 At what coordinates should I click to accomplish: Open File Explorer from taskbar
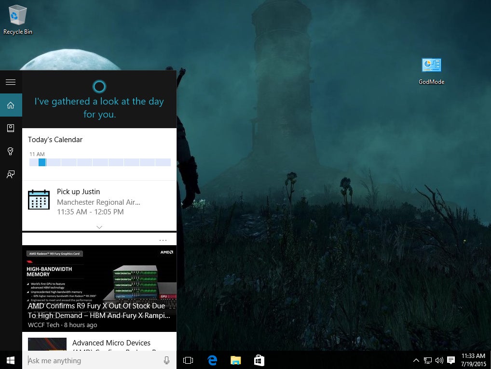[x=235, y=360]
